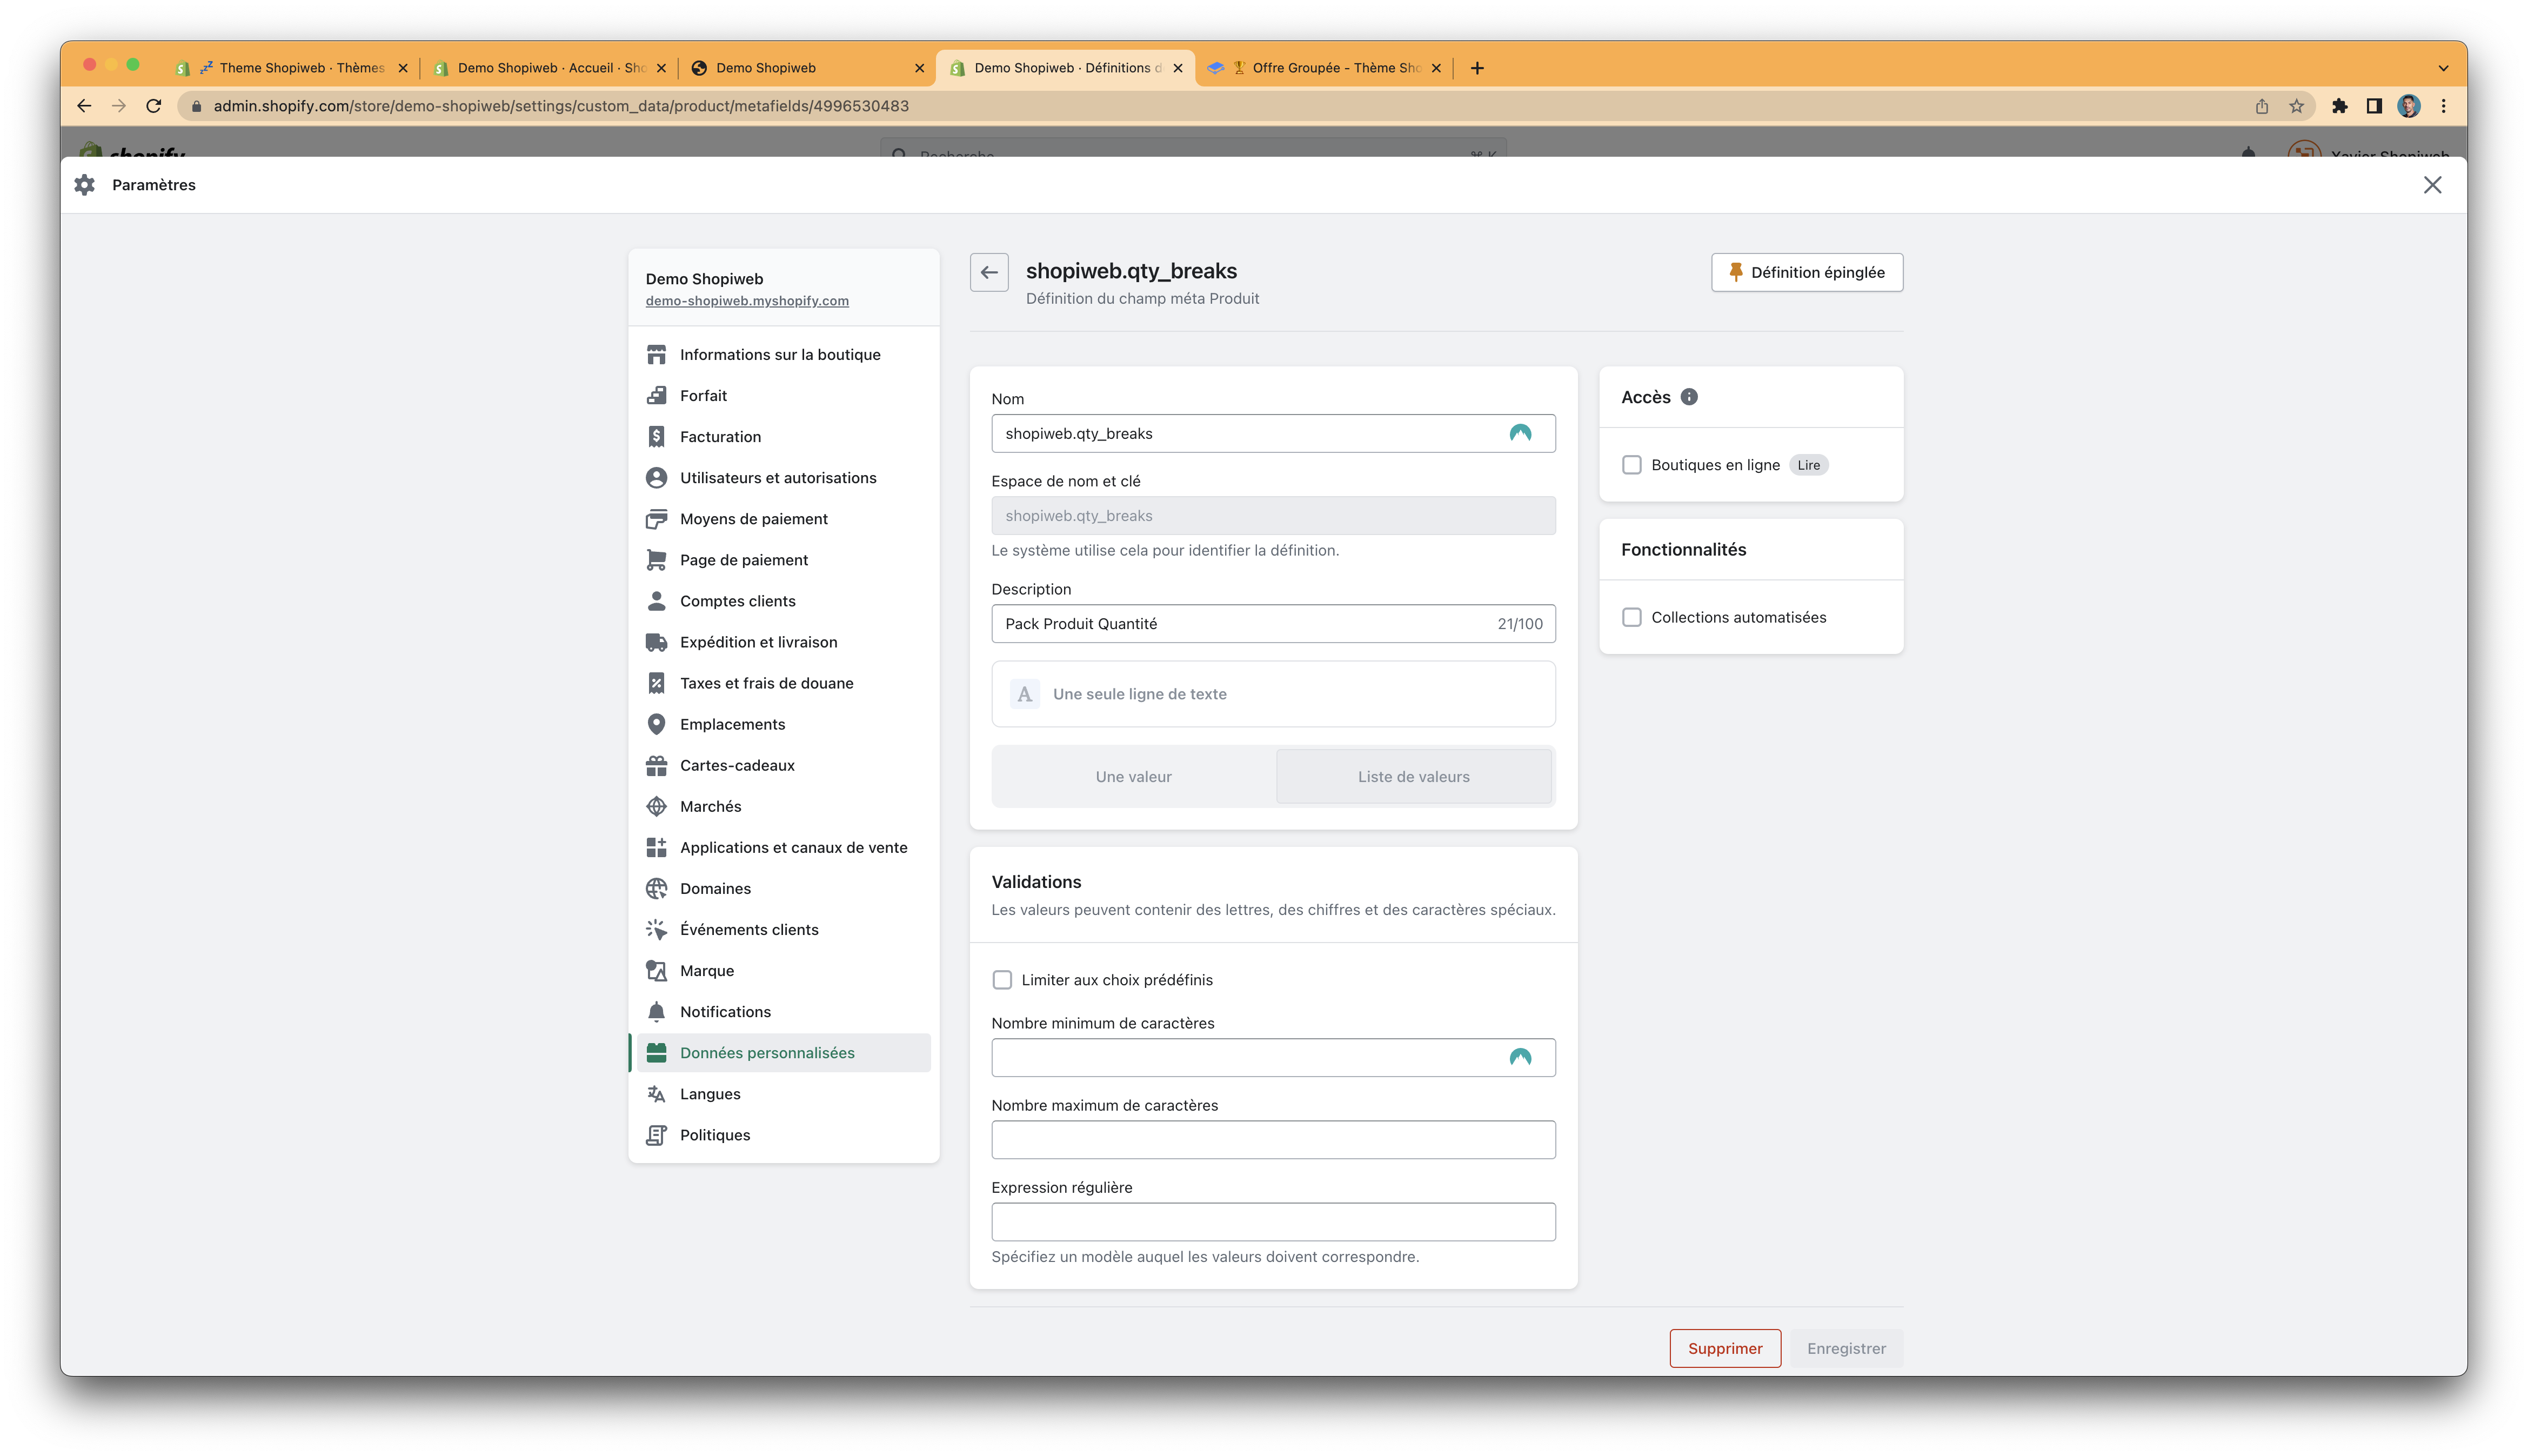Click the Définition épinglée button
The width and height of the screenshot is (2528, 1456).
[1806, 272]
